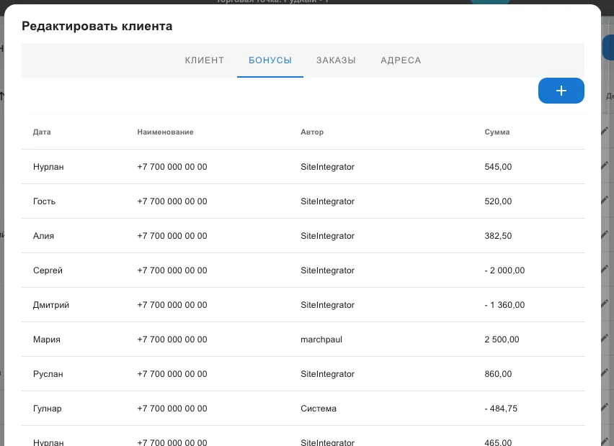This screenshot has width=614, height=446.
Task: Select the Мария row name
Action: tap(47, 340)
